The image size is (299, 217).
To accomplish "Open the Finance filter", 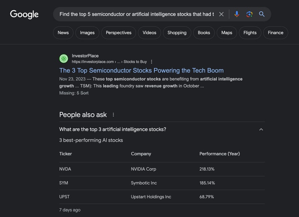I will [x=275, y=33].
